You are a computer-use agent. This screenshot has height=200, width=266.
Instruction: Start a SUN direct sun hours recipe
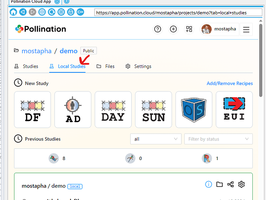click(x=153, y=110)
